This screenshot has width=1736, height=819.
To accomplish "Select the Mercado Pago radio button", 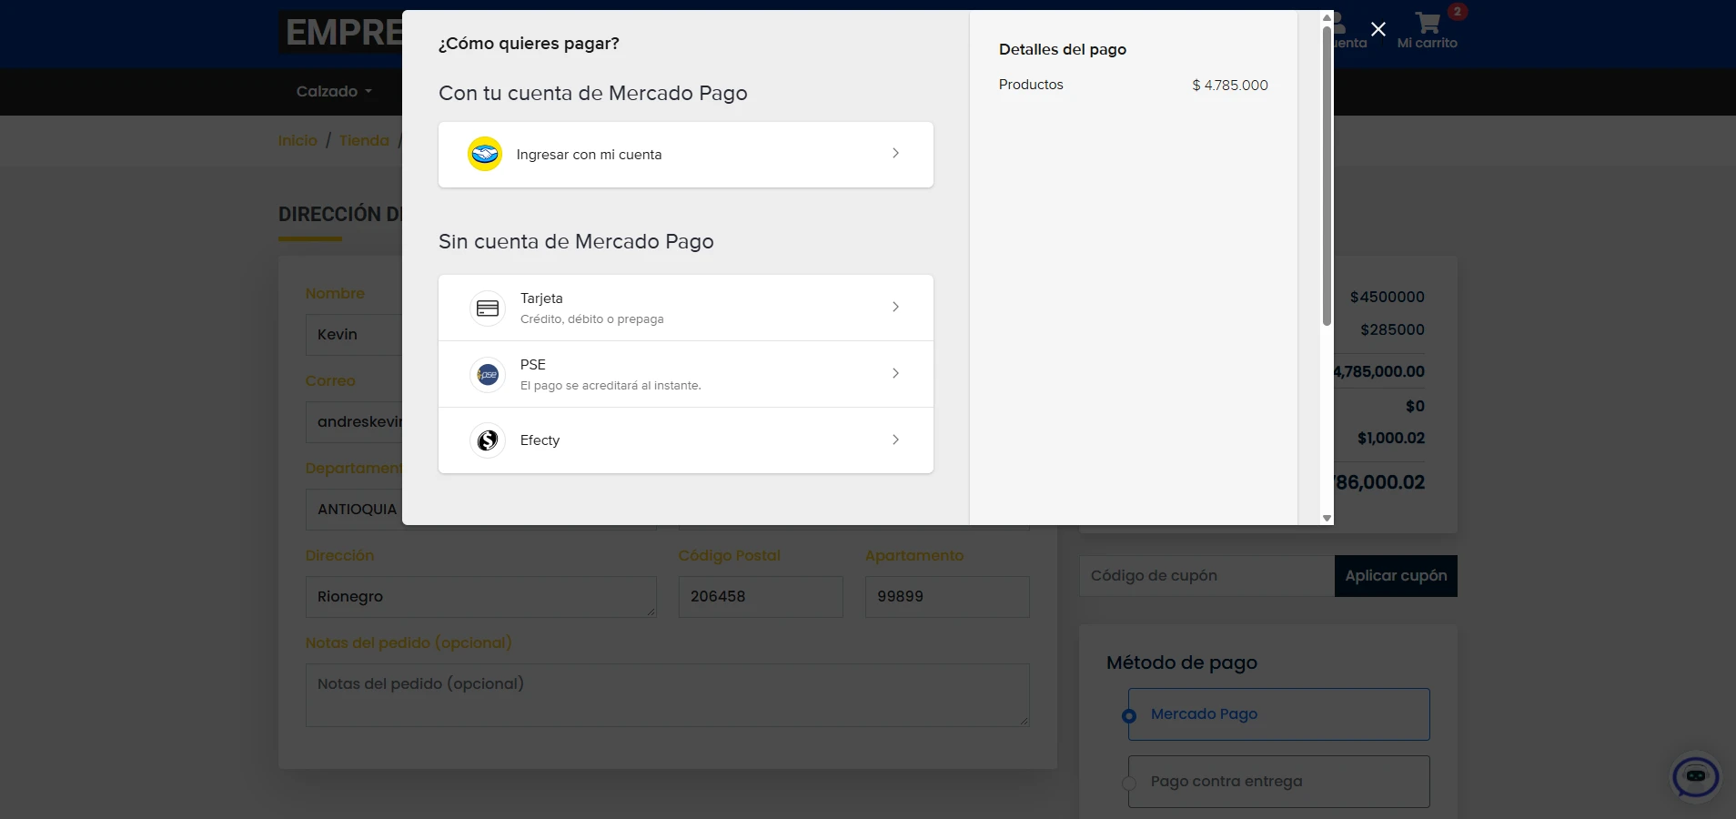I will [1129, 716].
